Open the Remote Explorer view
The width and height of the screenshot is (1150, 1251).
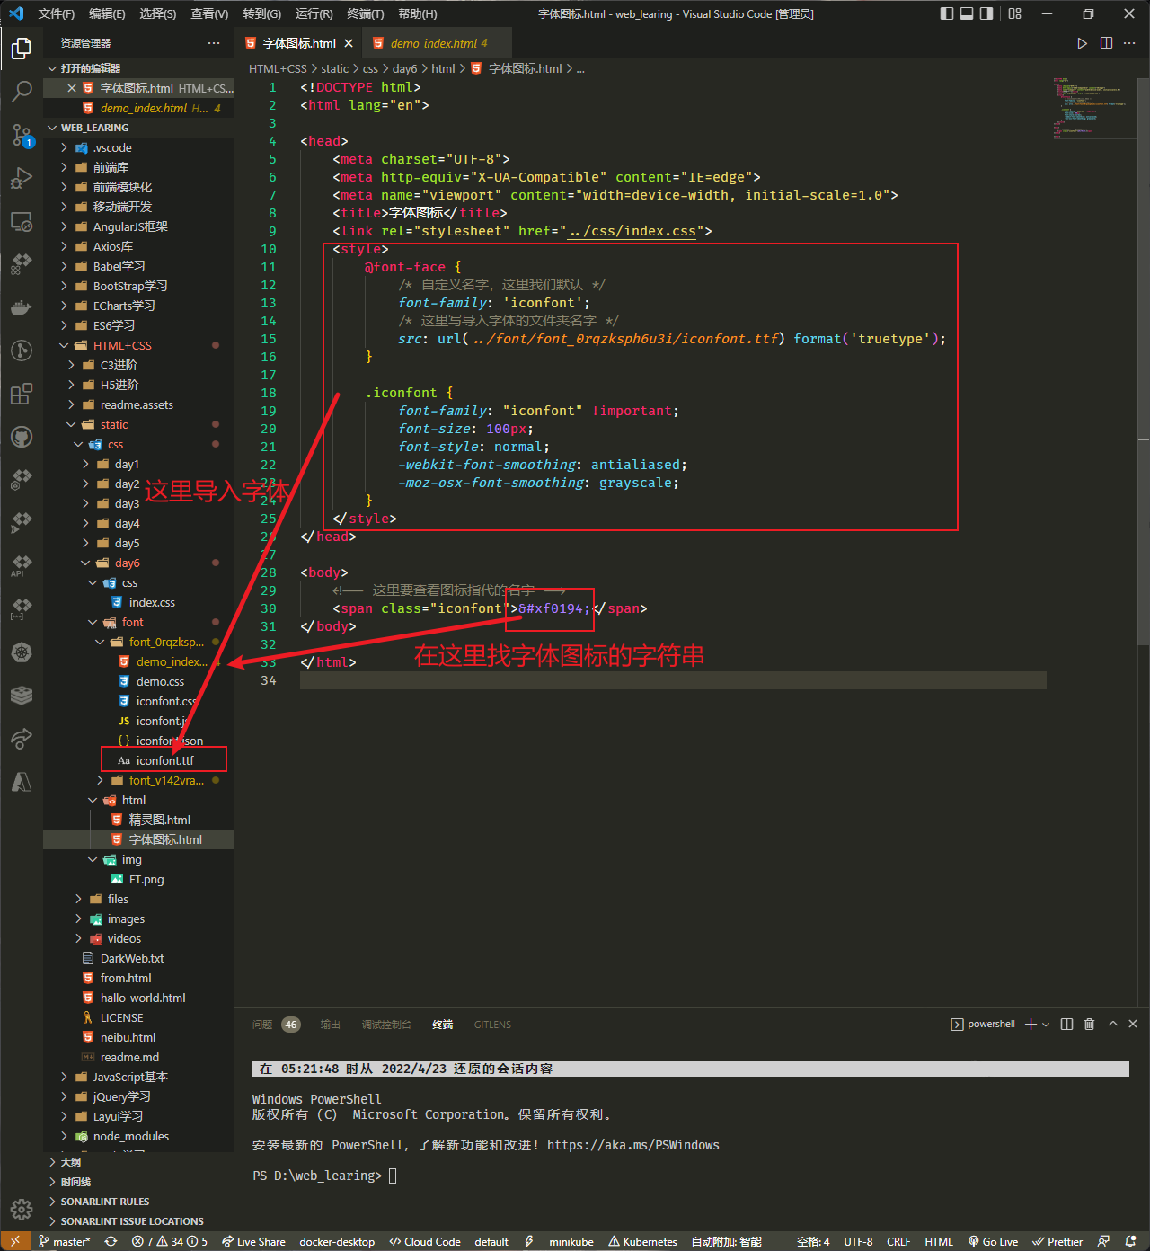pyautogui.click(x=22, y=221)
